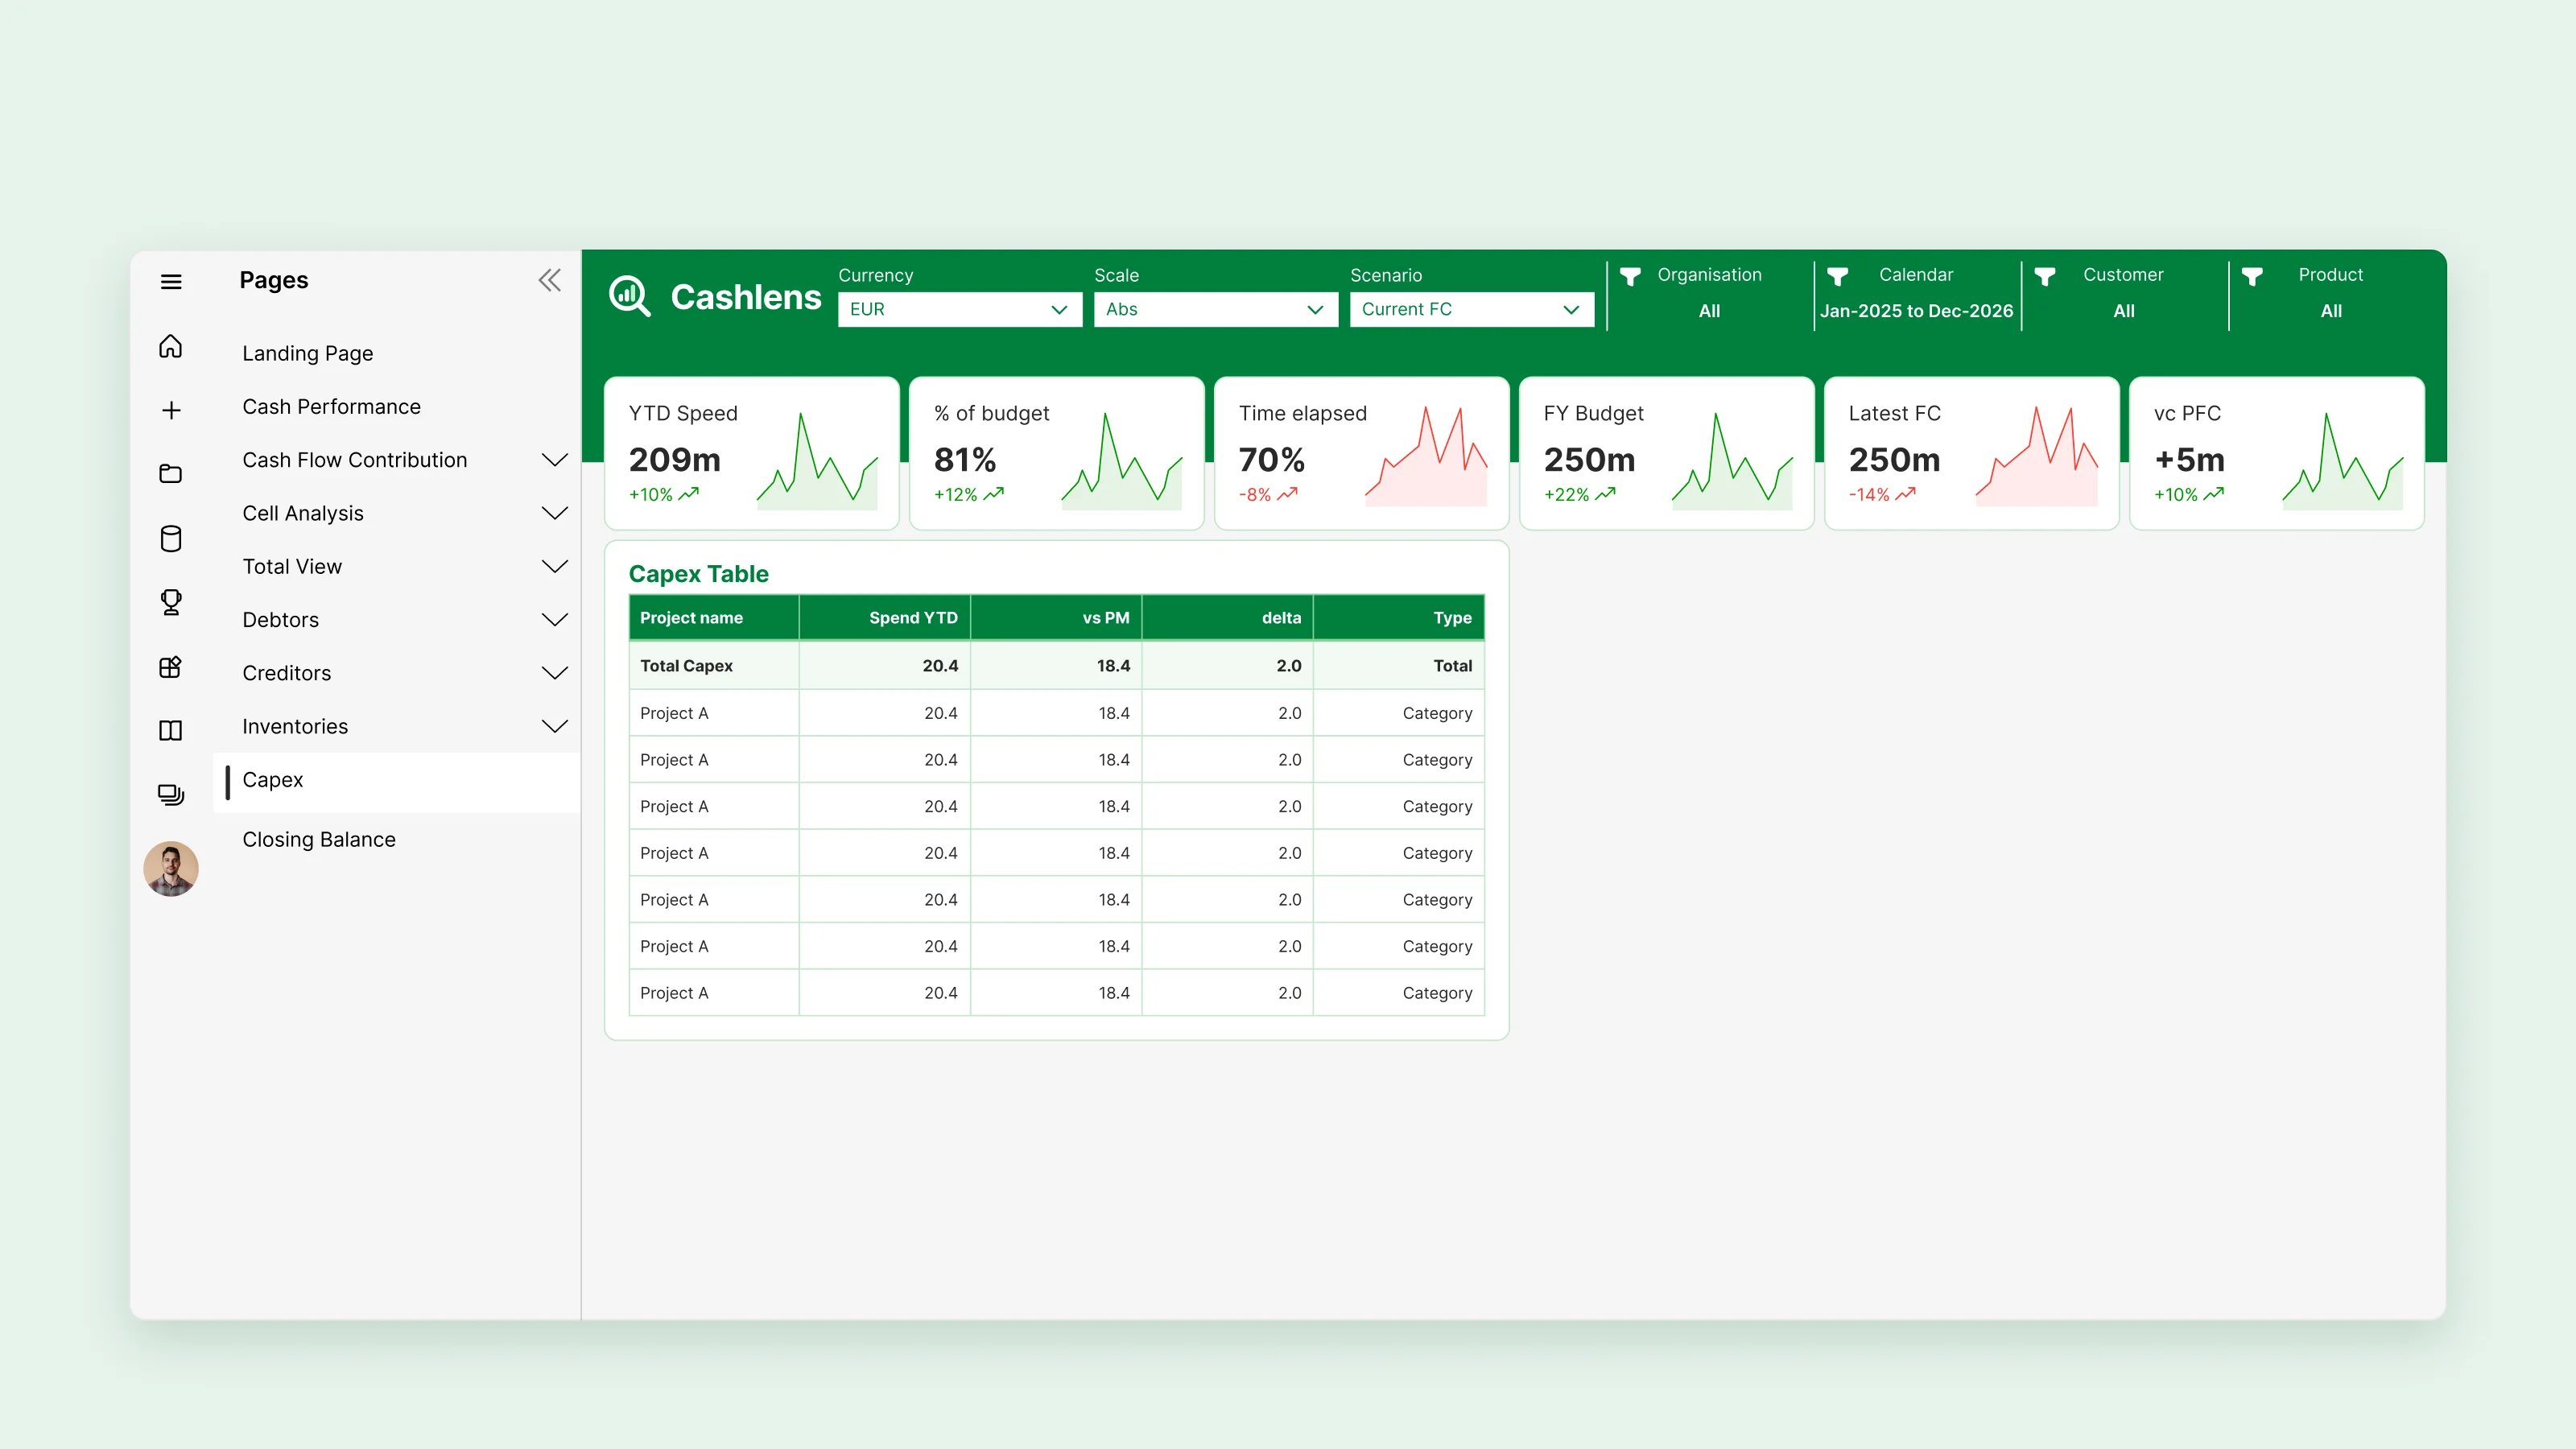Expand Total View chevron

click(x=555, y=566)
